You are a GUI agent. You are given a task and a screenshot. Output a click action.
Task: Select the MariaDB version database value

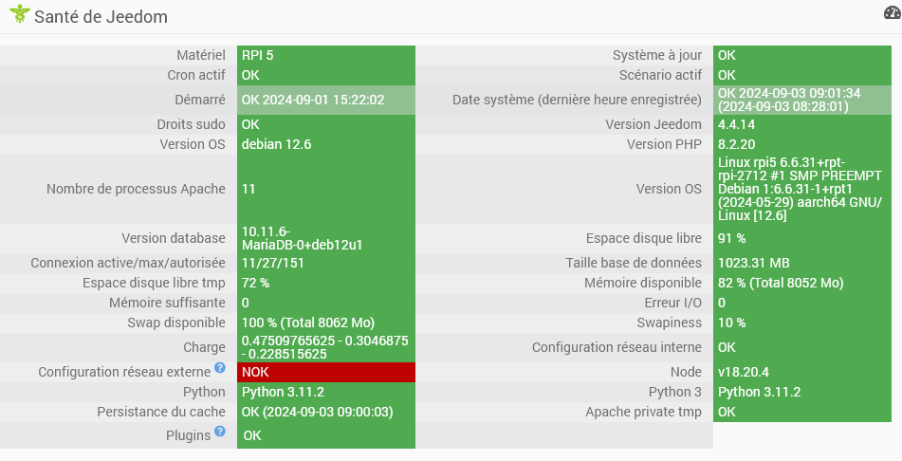click(326, 238)
